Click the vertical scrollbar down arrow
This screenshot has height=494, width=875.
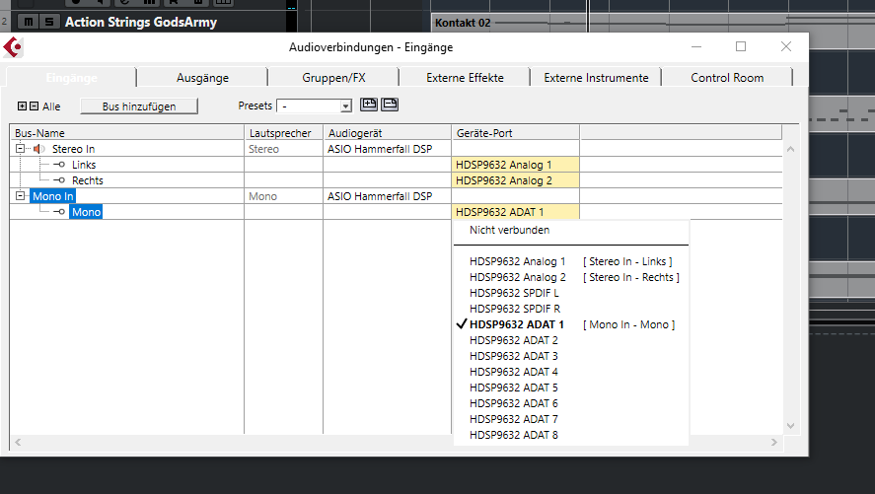click(x=790, y=425)
